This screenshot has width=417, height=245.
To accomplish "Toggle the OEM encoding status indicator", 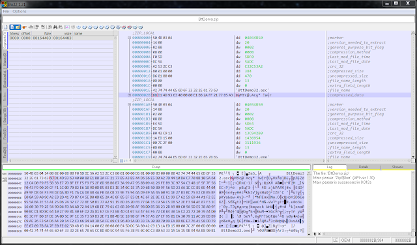I will coord(345,240).
